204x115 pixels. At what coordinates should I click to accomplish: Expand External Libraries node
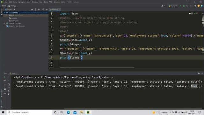(x=4, y=23)
